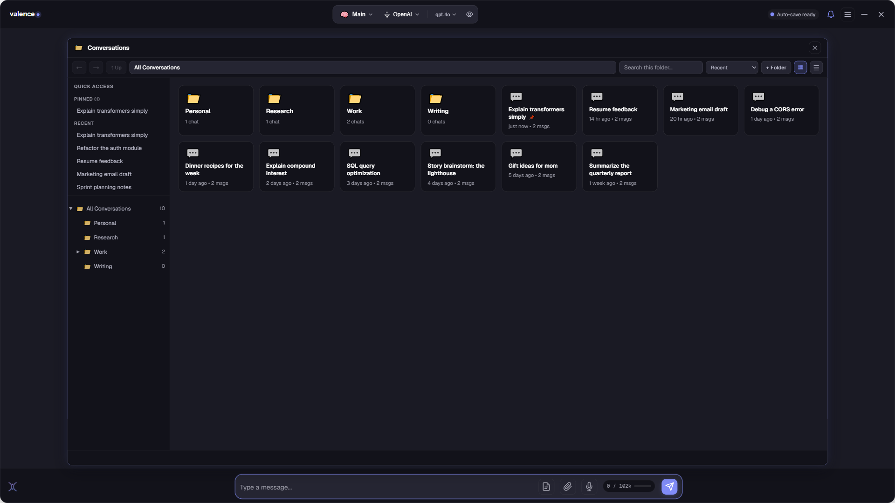Go back with the left arrow button
The image size is (895, 503).
[x=79, y=68]
